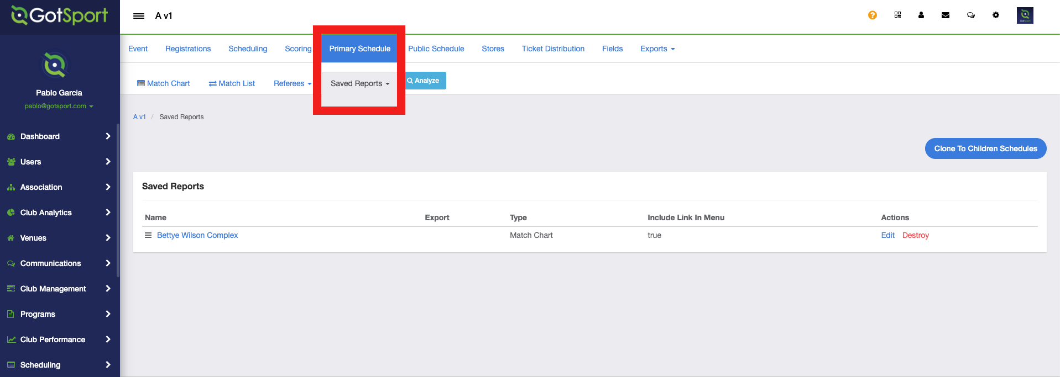Open the Referees dropdown menu
The width and height of the screenshot is (1060, 377).
[x=292, y=83]
